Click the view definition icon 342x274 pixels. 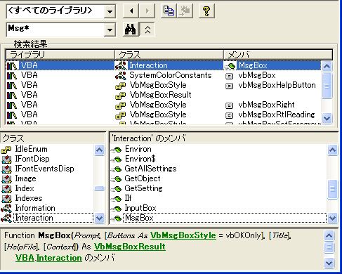pyautogui.click(x=185, y=11)
